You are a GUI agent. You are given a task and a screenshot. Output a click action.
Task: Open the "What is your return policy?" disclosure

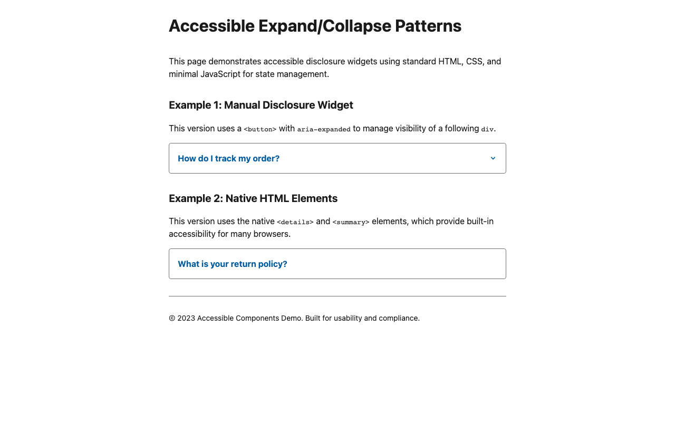tap(233, 264)
